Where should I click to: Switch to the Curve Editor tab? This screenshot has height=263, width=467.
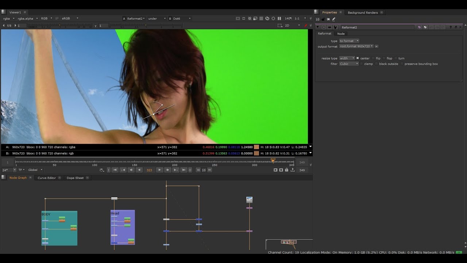coord(47,178)
